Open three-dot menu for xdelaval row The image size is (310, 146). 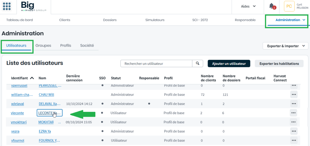[x=293, y=104]
